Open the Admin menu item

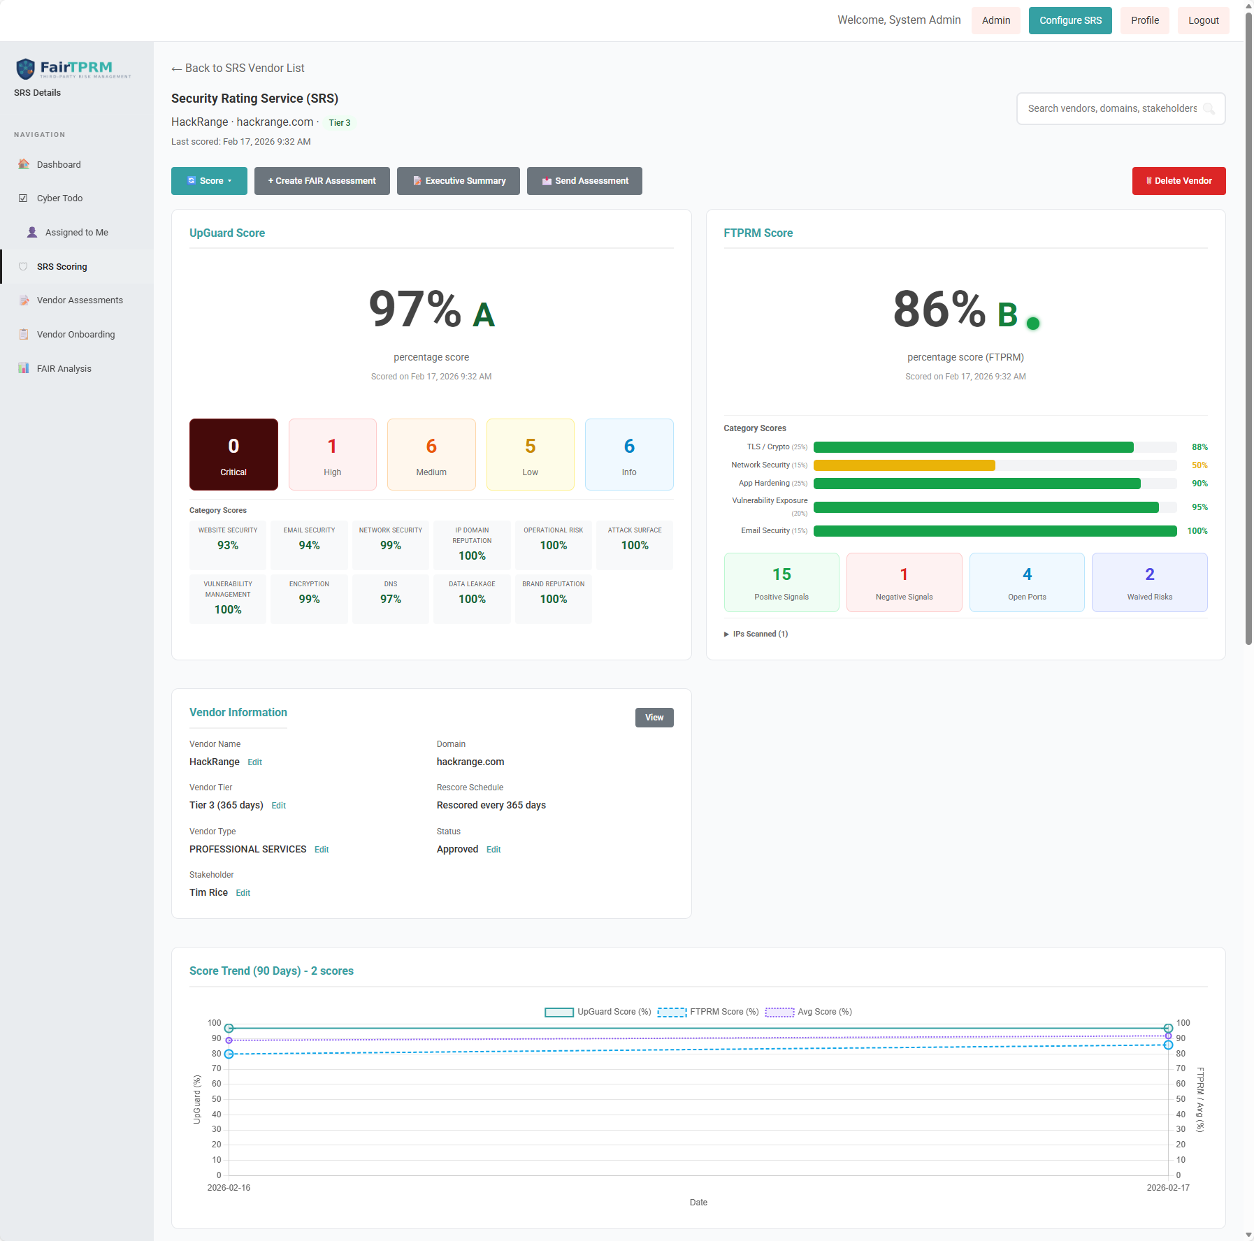995,20
